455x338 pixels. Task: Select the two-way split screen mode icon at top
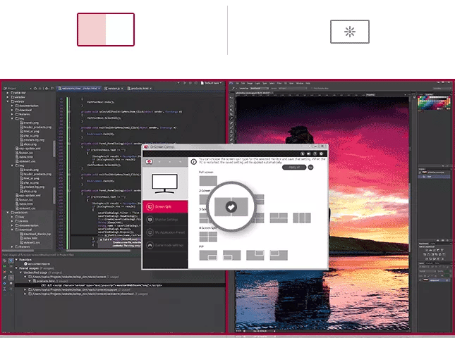[105, 30]
